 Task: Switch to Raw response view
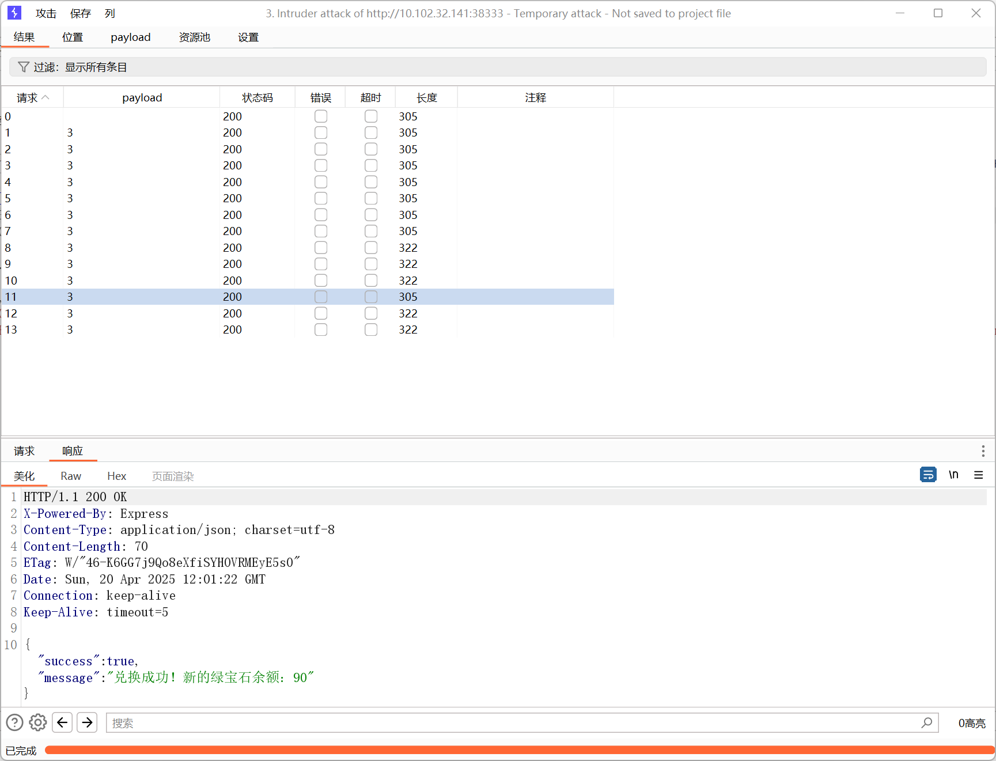pos(71,476)
